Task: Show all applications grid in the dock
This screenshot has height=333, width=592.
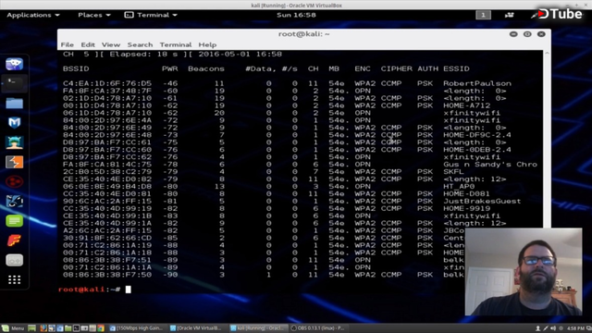Action: (15, 279)
